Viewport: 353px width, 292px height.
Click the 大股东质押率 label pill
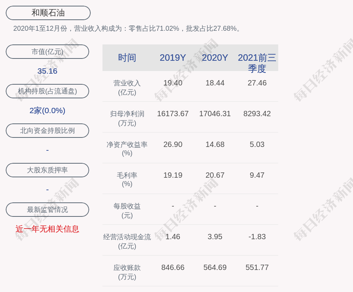[47, 170]
